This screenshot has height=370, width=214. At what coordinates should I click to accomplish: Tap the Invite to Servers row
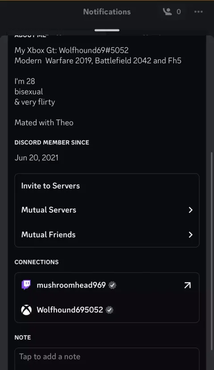(x=107, y=186)
